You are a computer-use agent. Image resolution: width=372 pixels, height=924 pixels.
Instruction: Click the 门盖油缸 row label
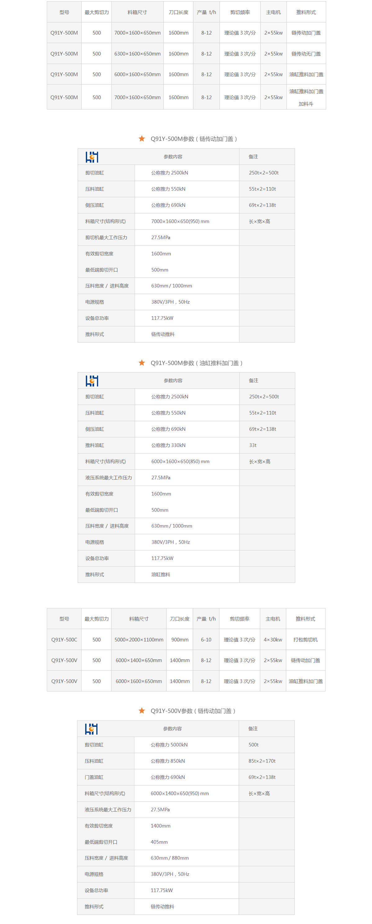[x=94, y=777]
